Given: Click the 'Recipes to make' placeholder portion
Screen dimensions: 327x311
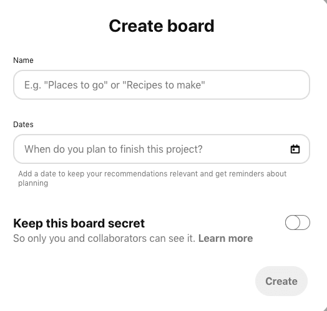Looking at the screenshot, I should [164, 85].
